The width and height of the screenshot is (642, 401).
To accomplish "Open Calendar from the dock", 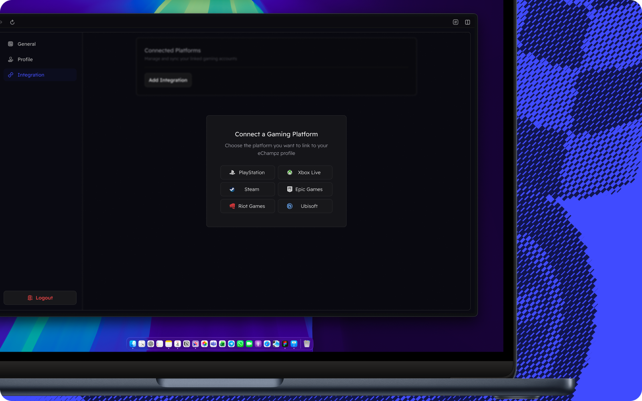I will tap(177, 344).
